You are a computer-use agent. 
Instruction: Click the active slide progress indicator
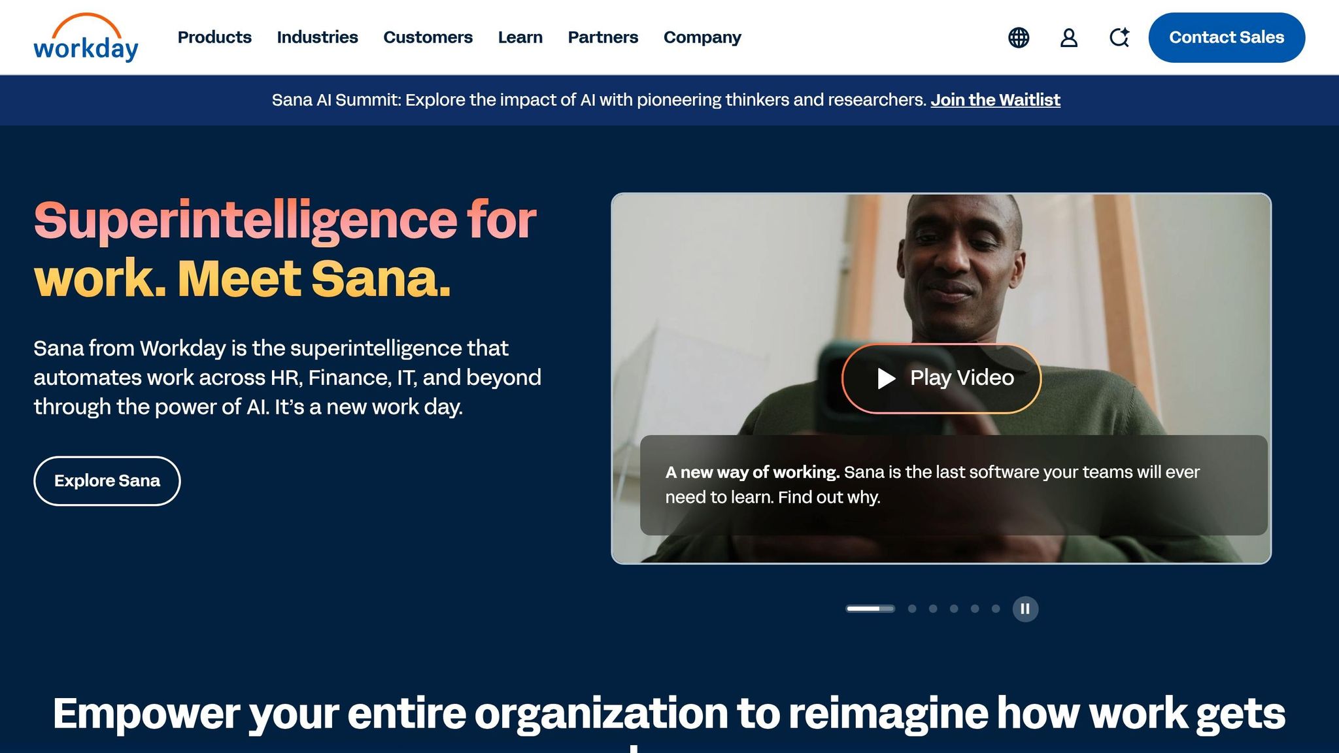[x=870, y=609]
